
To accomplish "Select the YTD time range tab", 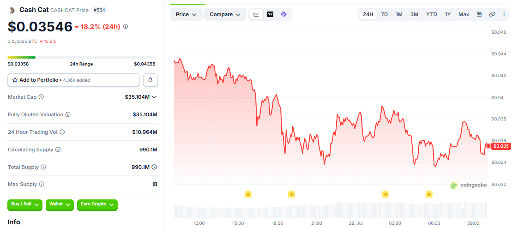I will [432, 14].
